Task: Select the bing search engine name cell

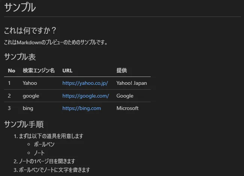Action: (x=28, y=108)
